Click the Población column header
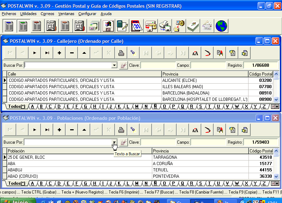This screenshot has height=203, width=282. click(79, 151)
